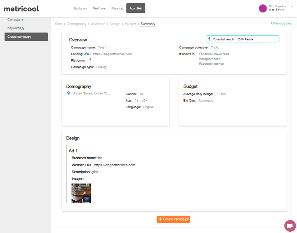The height and width of the screenshot is (233, 297).
Task: Click the location pin icon in Demography
Action: pos(69,93)
